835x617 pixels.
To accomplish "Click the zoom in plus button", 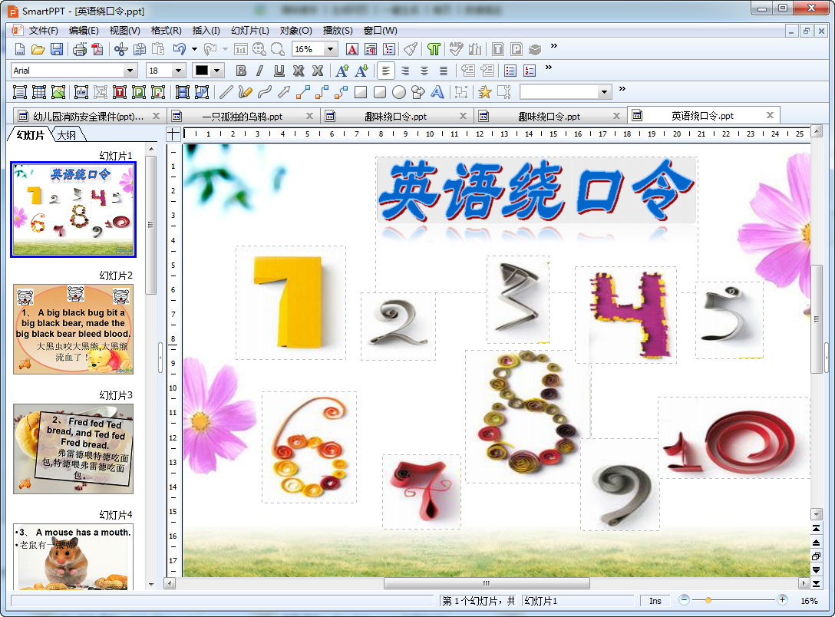I will 782,600.
